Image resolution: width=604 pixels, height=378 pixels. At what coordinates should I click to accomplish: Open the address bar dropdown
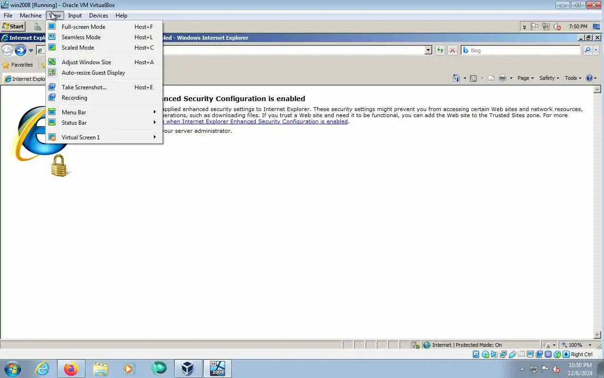coord(428,50)
